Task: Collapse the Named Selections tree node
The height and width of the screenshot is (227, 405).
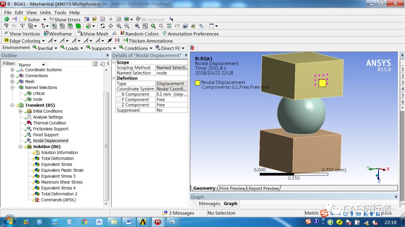Action: [12, 88]
